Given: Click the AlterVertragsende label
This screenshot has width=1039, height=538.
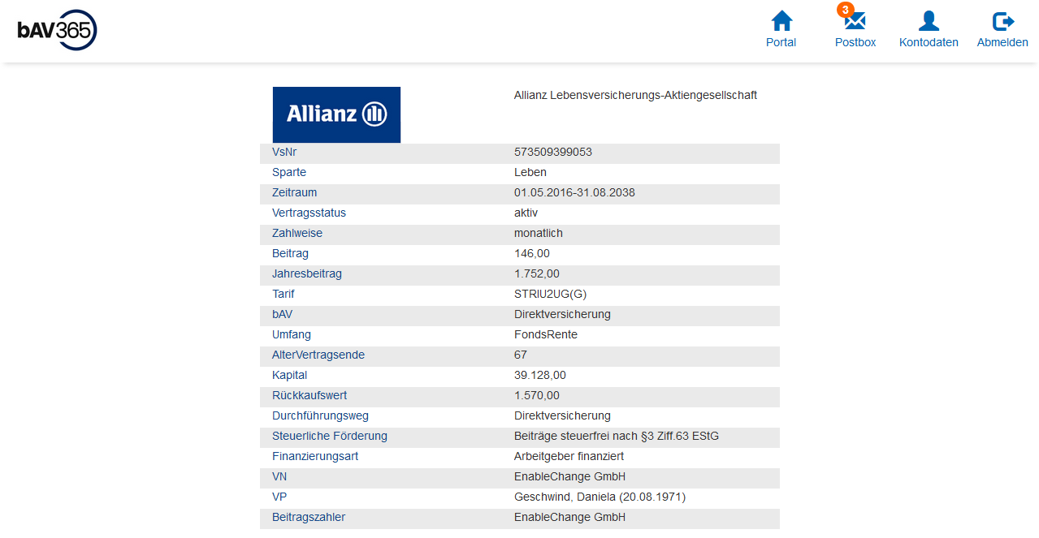Looking at the screenshot, I should click(x=318, y=355).
